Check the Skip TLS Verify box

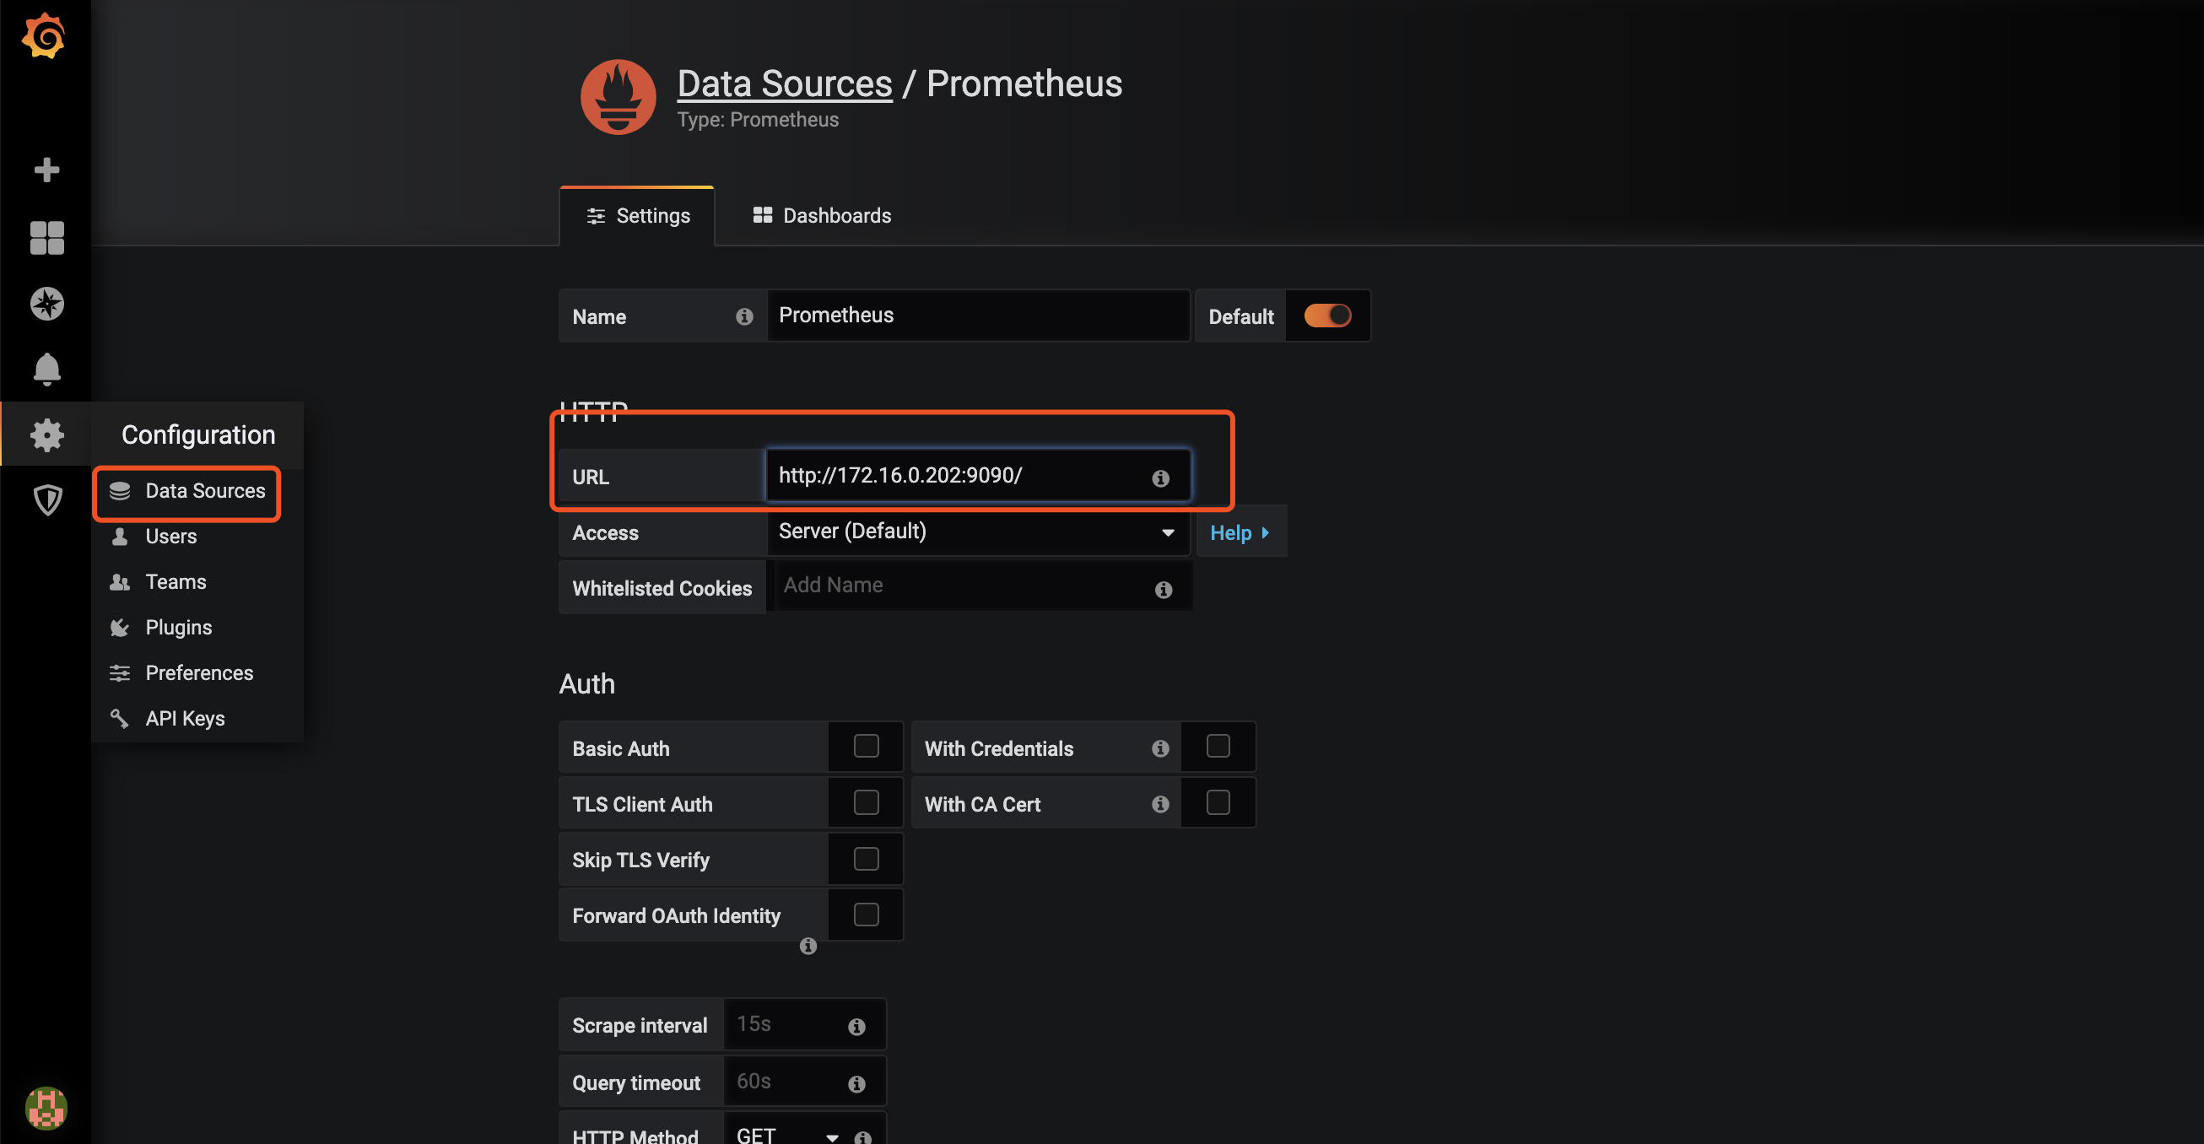pos(866,858)
